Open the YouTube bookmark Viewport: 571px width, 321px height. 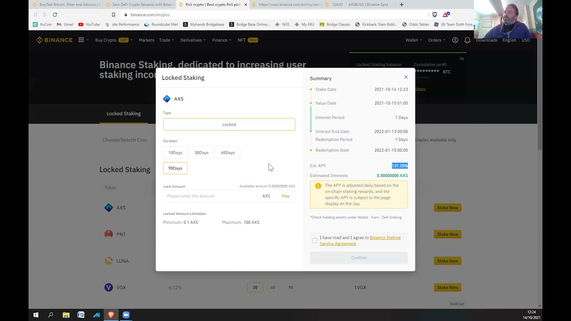(x=89, y=25)
